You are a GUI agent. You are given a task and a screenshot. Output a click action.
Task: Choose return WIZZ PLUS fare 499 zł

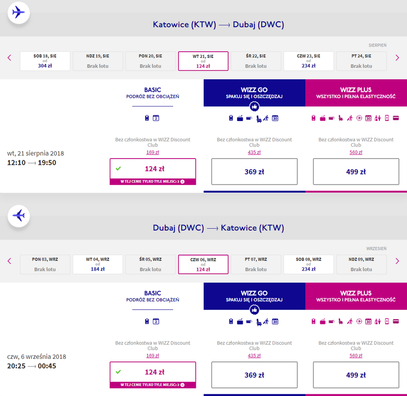tap(356, 375)
